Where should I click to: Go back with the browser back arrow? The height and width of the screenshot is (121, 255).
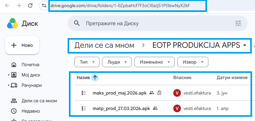[7, 6]
